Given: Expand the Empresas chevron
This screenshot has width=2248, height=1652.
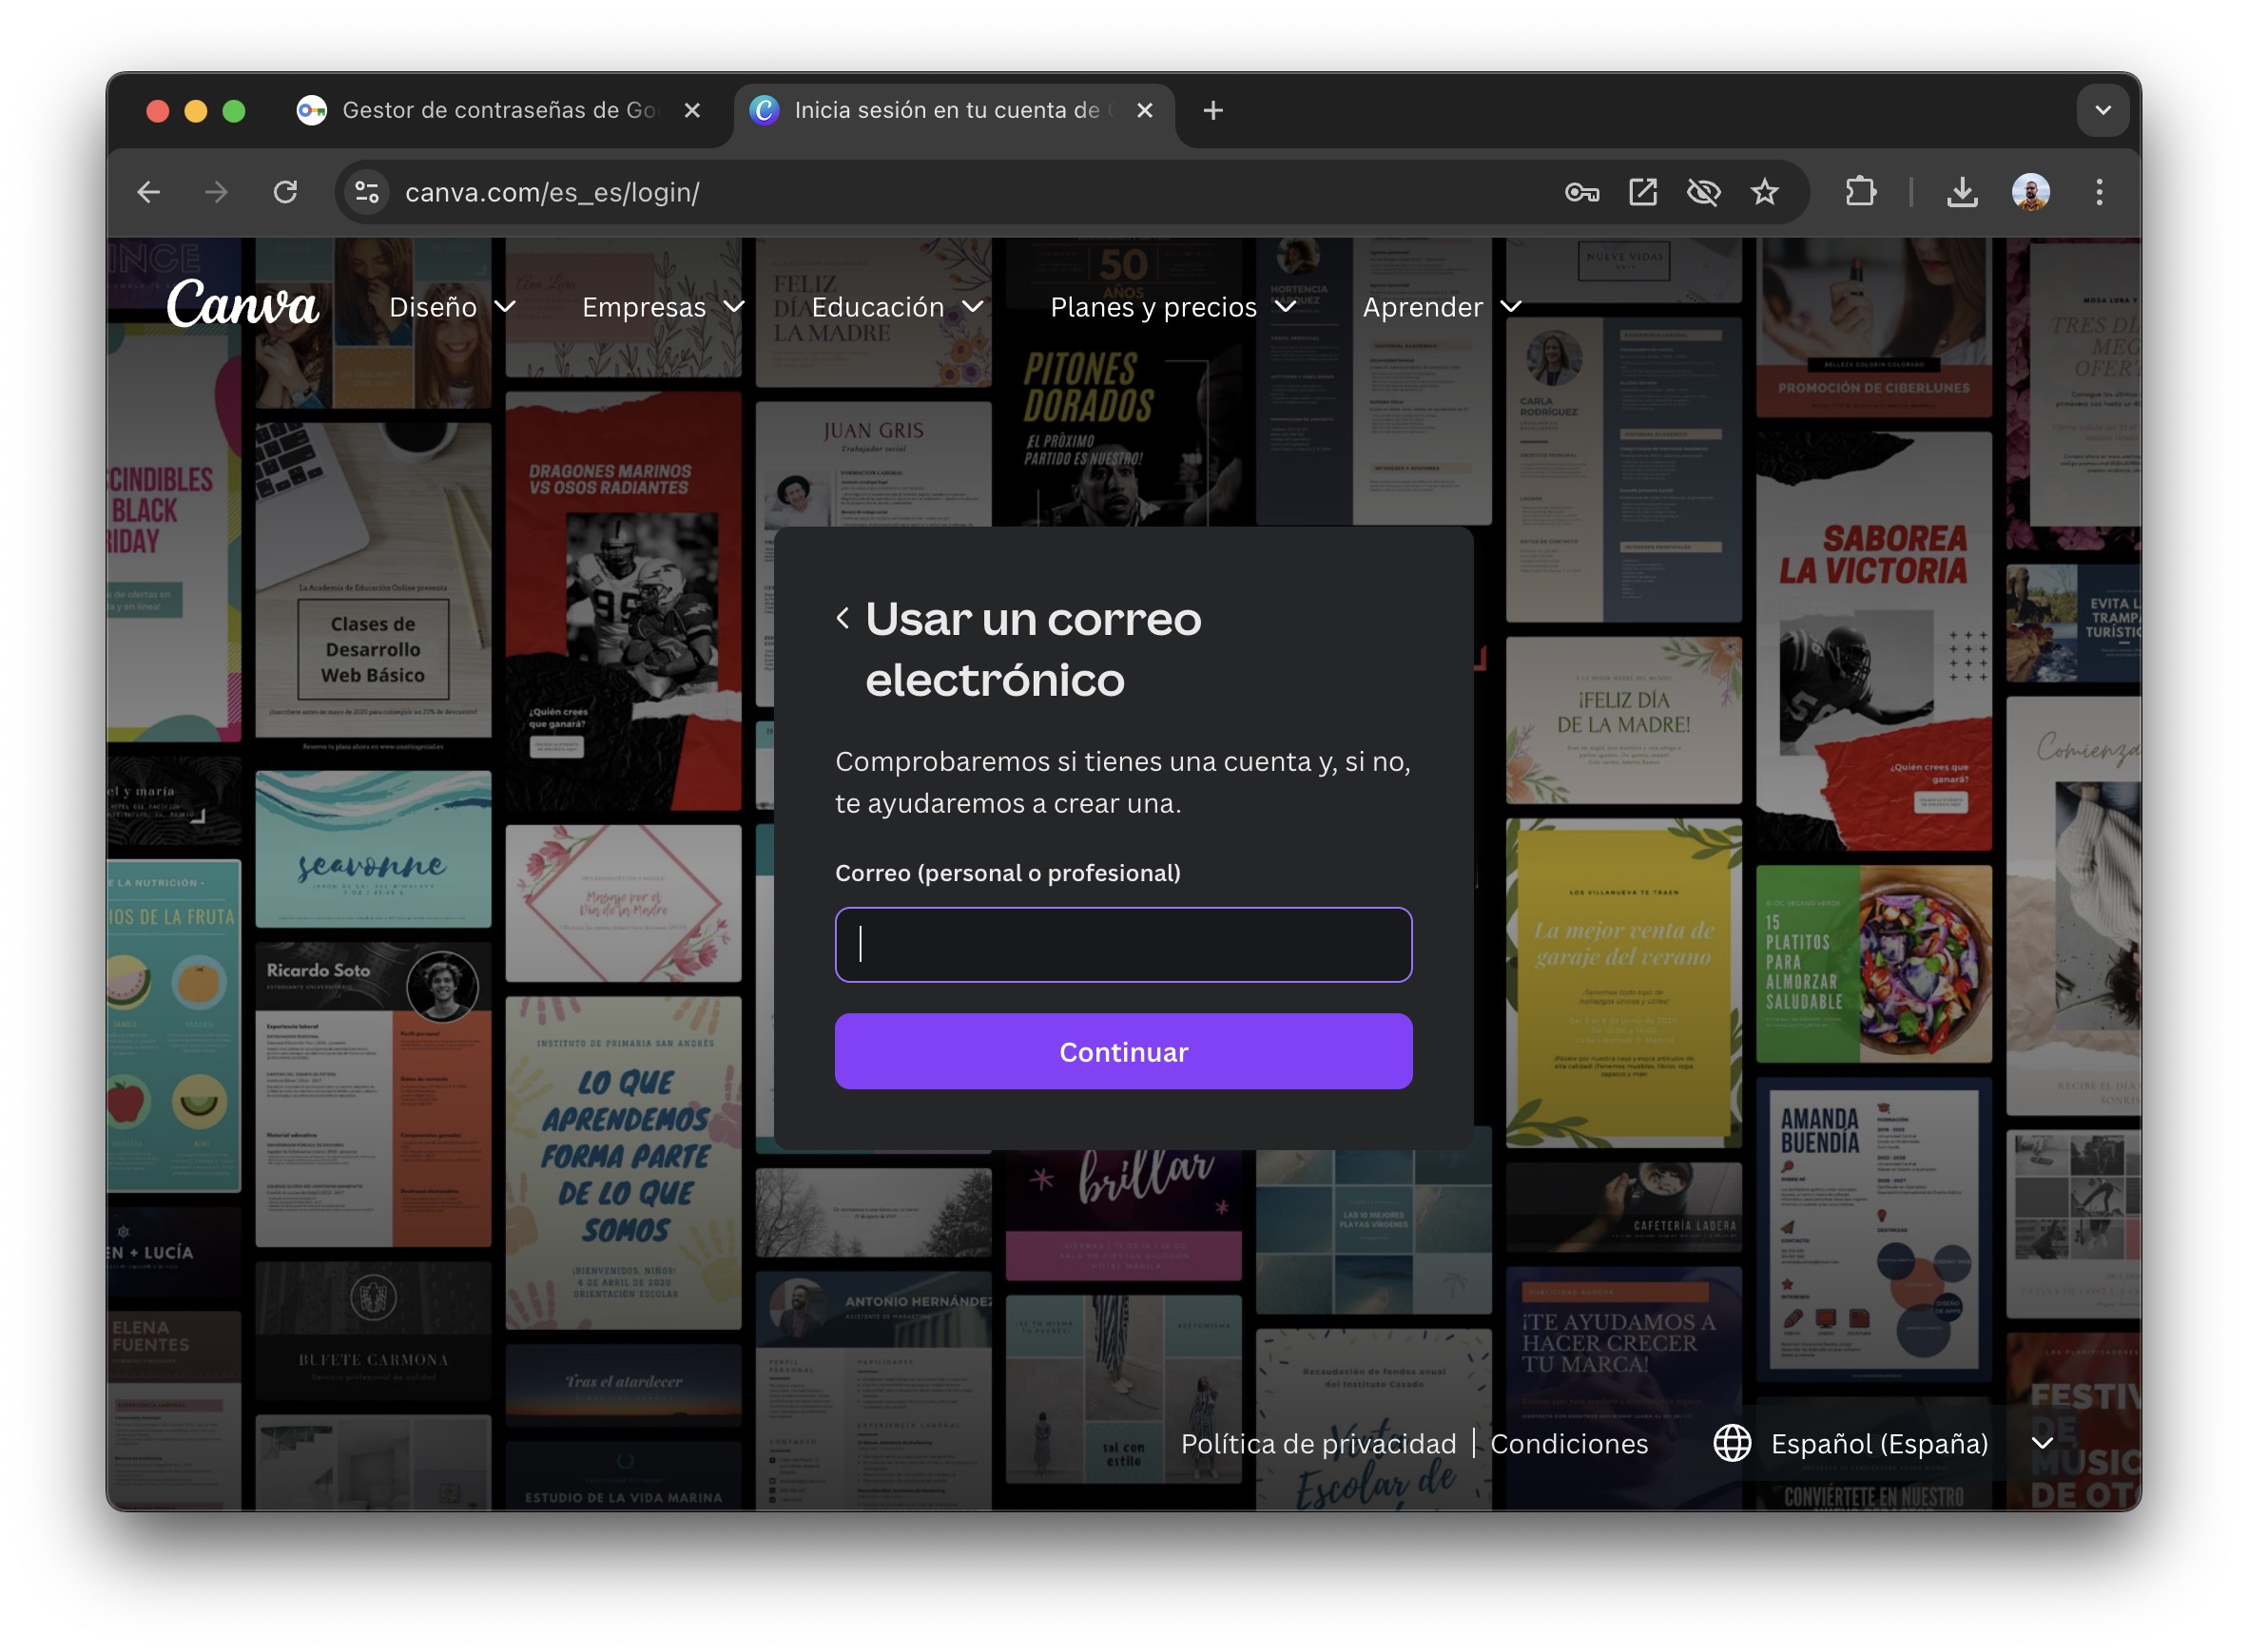Looking at the screenshot, I should pyautogui.click(x=734, y=307).
